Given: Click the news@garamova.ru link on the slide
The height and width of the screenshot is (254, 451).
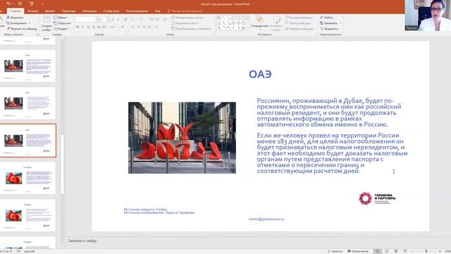Looking at the screenshot, I should point(266,219).
